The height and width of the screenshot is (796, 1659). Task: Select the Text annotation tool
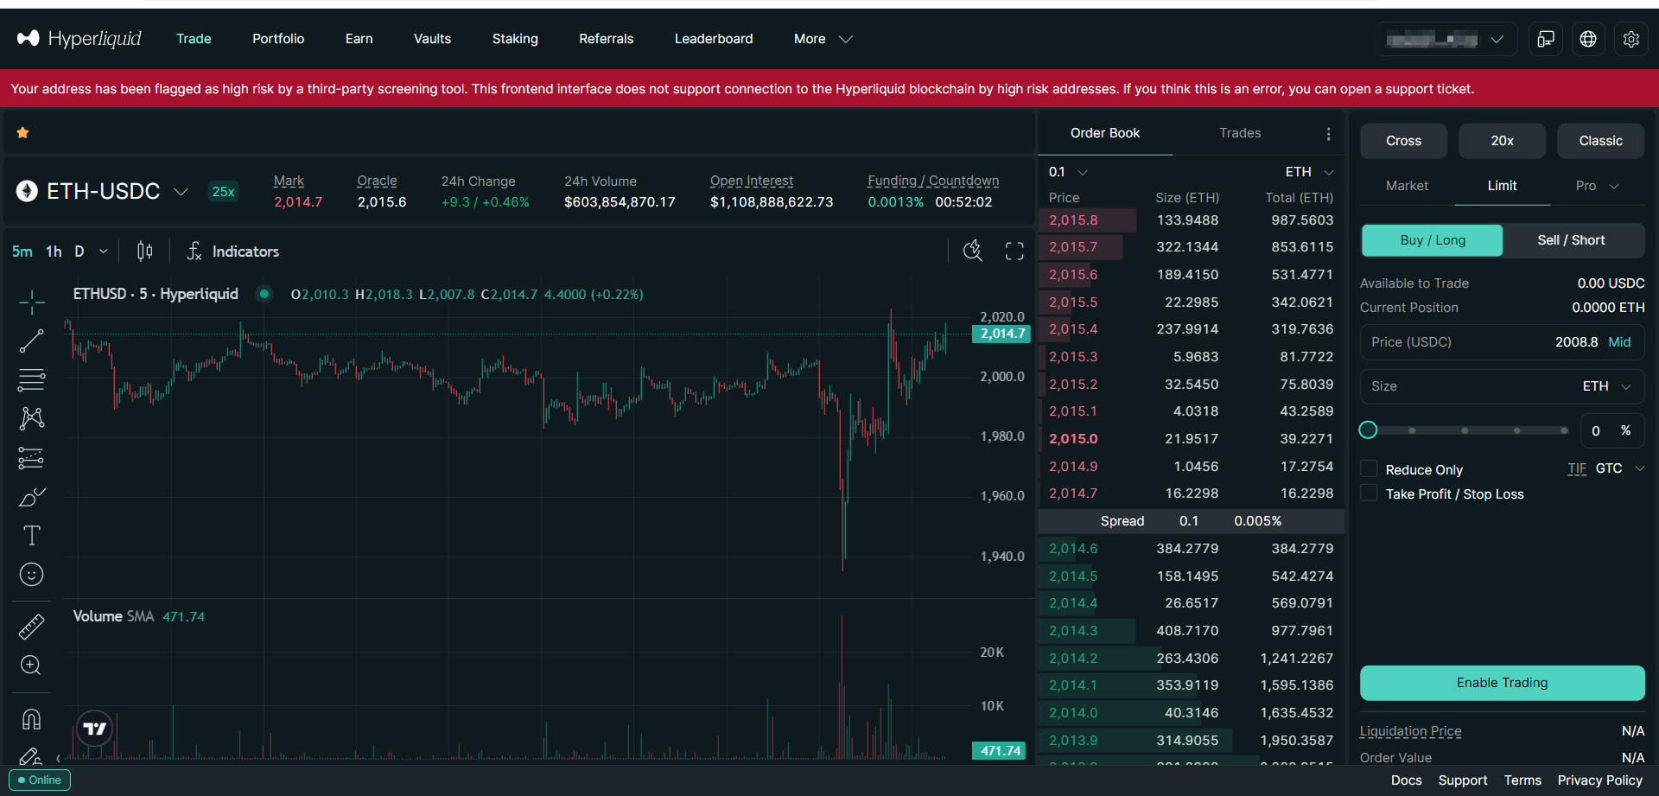coord(32,536)
